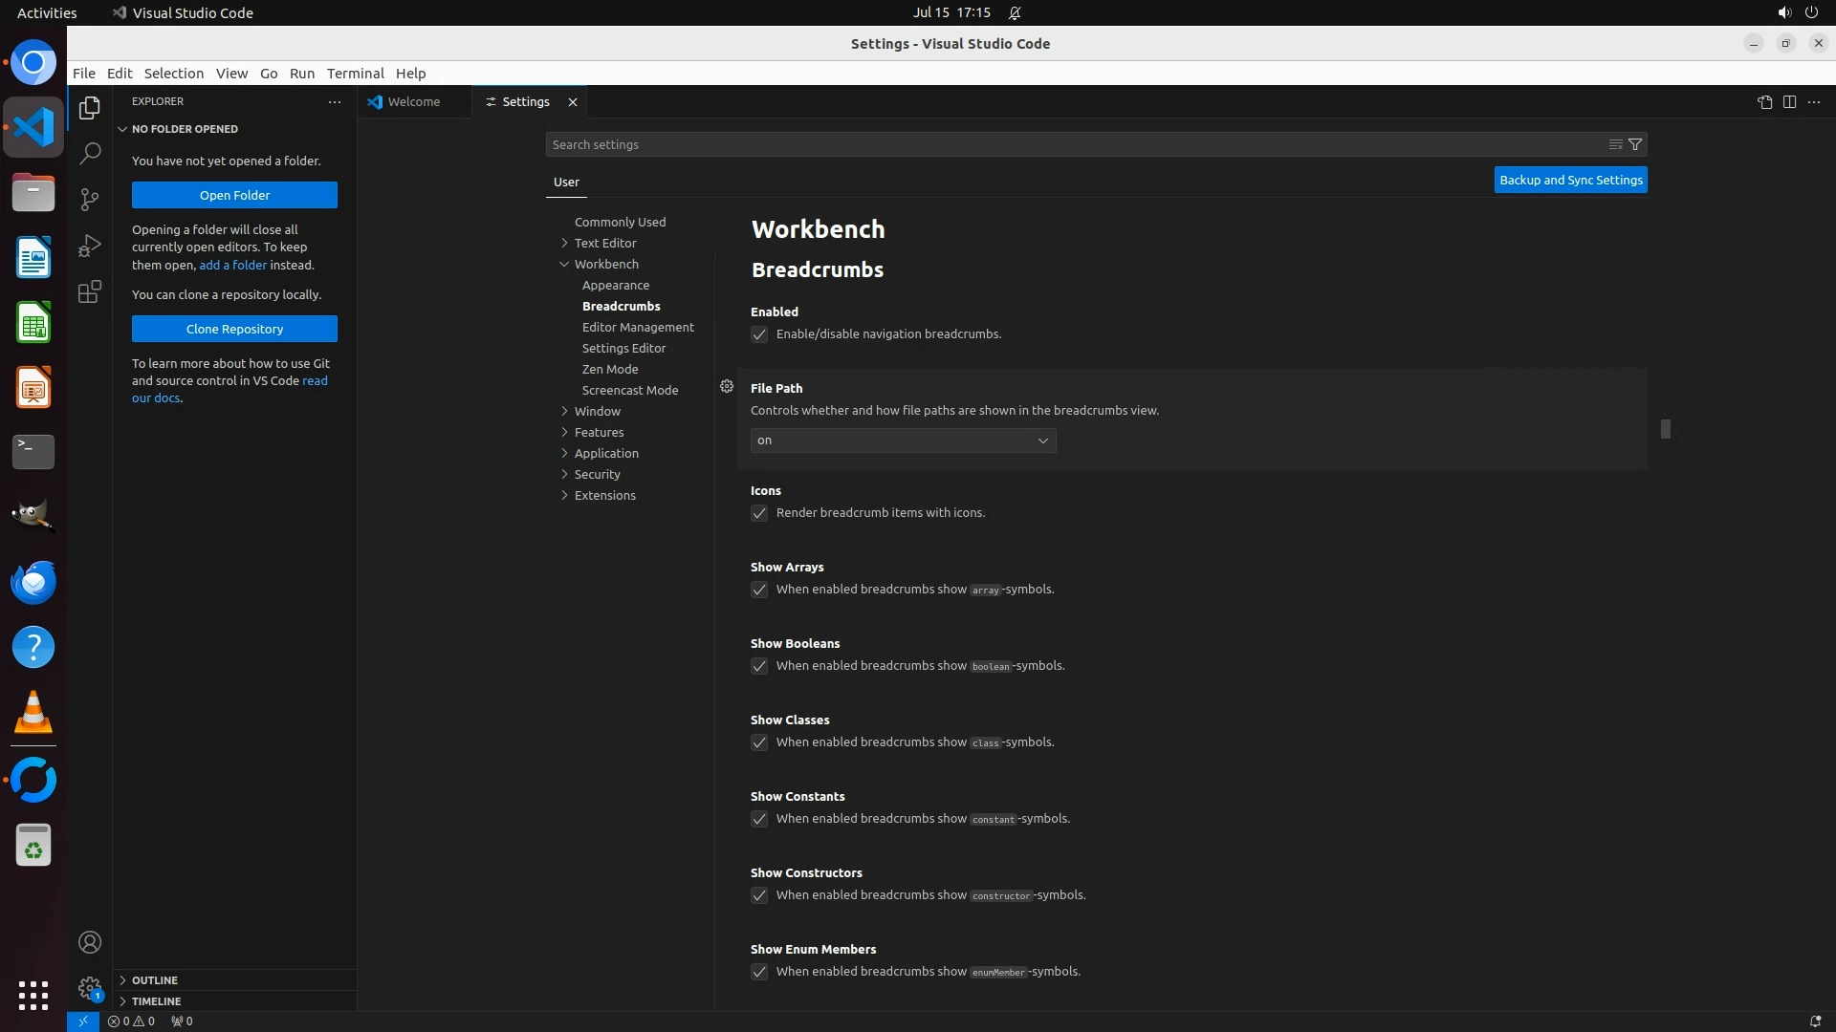The image size is (1836, 1032).
Task: Click the filter settings funnel icon
Action: pos(1635,144)
